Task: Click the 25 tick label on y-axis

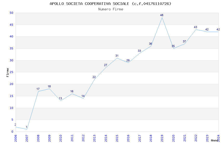Action: coord(11,72)
